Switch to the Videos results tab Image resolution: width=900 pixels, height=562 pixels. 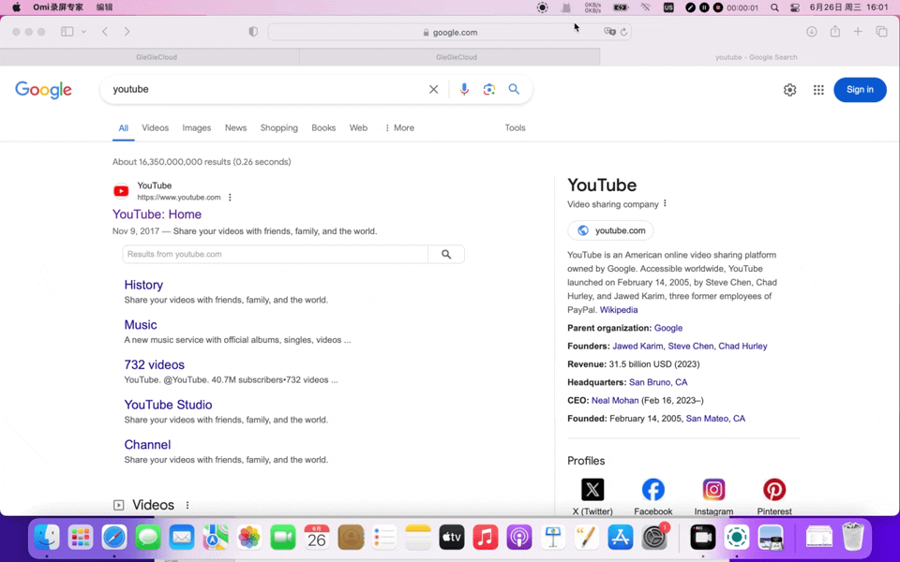(x=155, y=128)
